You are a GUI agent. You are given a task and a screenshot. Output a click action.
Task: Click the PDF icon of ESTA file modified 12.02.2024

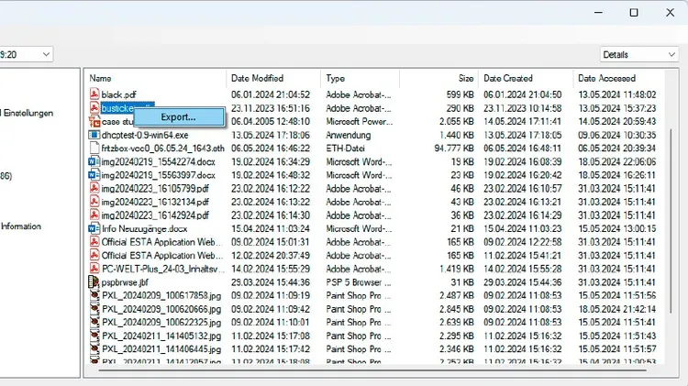click(94, 255)
